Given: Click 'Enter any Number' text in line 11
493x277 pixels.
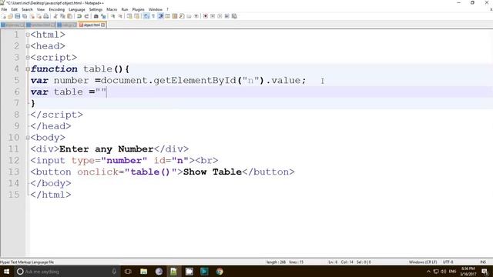Looking at the screenshot, I should pos(106,149).
